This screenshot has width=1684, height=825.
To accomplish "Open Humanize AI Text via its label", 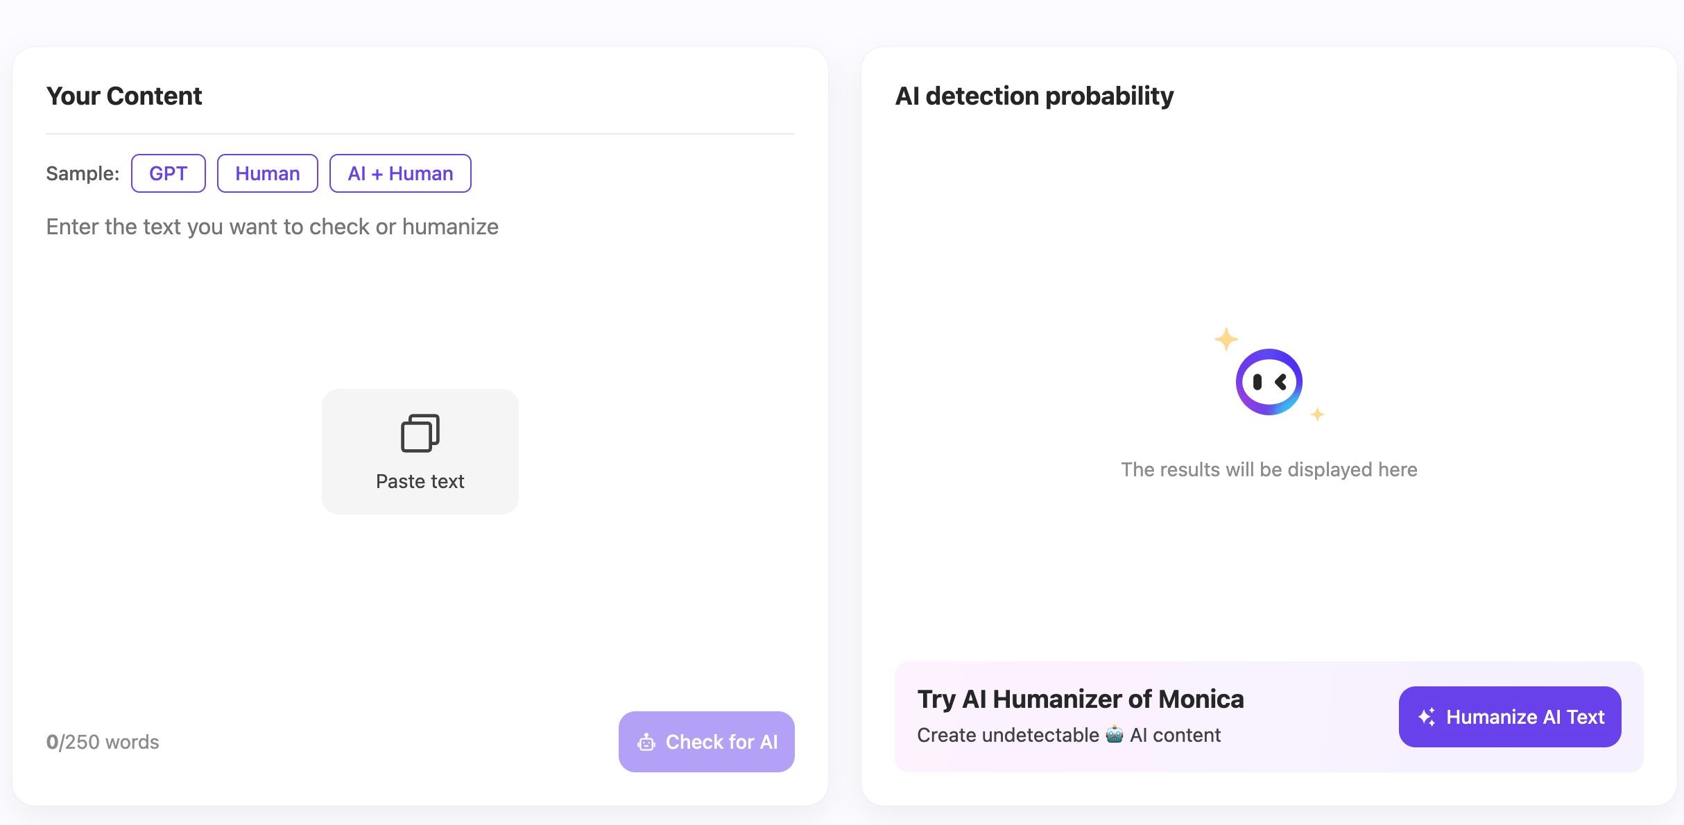I will coord(1525,717).
